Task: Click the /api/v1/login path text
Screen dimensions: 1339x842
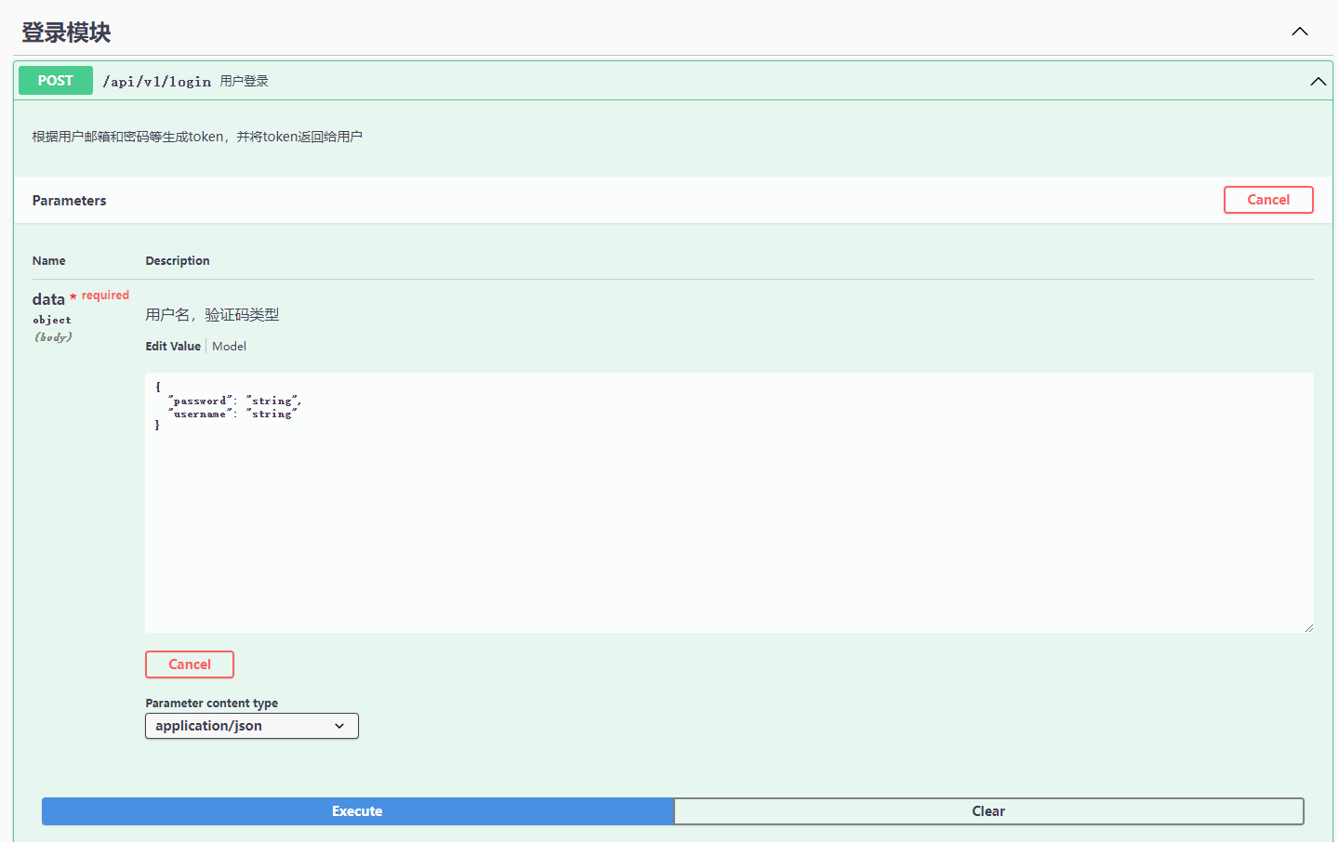Action: point(157,82)
